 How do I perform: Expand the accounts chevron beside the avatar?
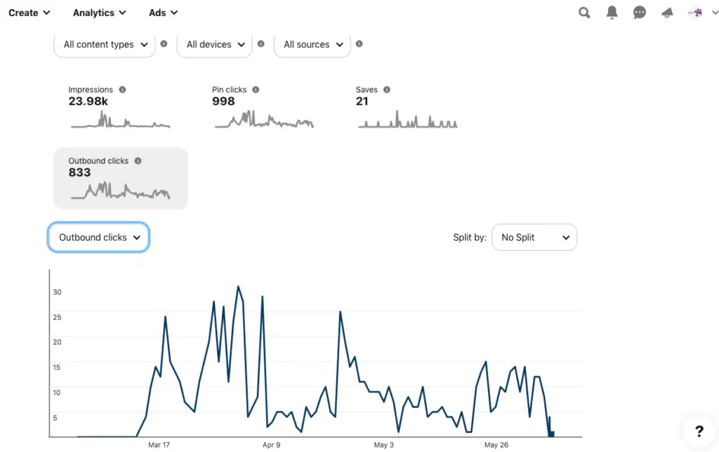pos(714,13)
